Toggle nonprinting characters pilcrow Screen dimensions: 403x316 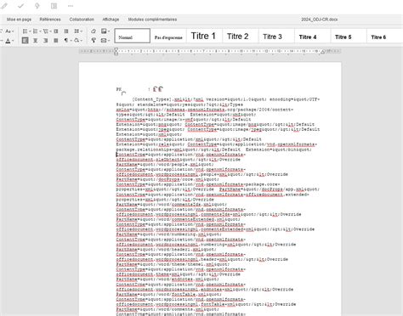click(x=66, y=41)
